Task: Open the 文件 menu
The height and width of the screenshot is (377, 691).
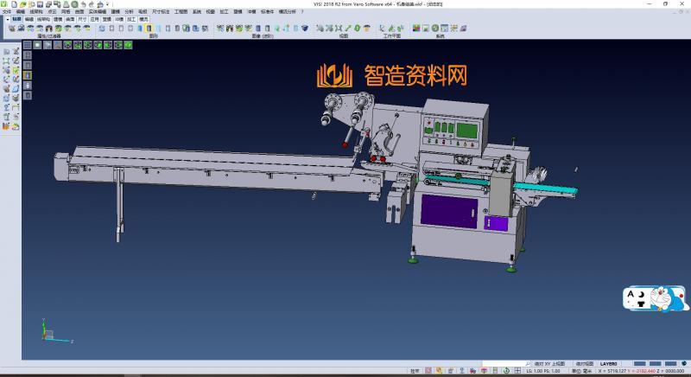Action: (x=7, y=11)
